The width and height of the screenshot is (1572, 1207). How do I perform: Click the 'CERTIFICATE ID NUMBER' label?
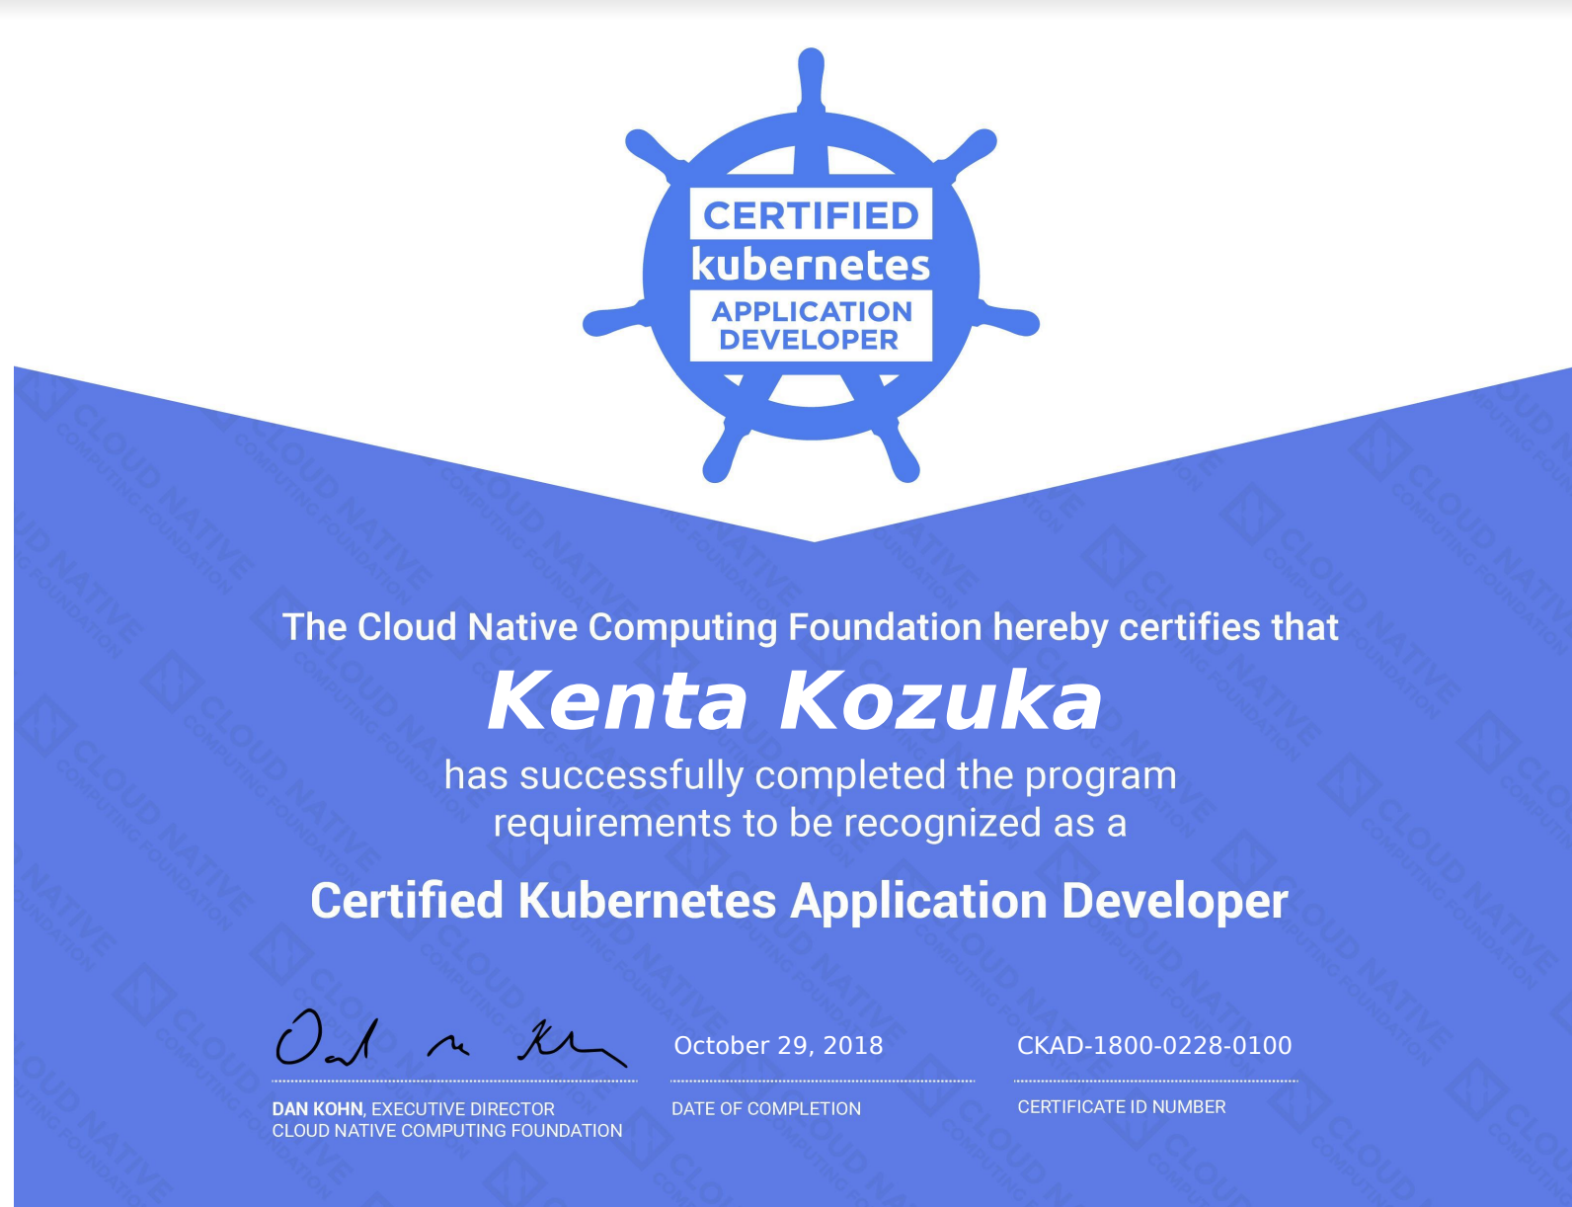[1122, 1107]
